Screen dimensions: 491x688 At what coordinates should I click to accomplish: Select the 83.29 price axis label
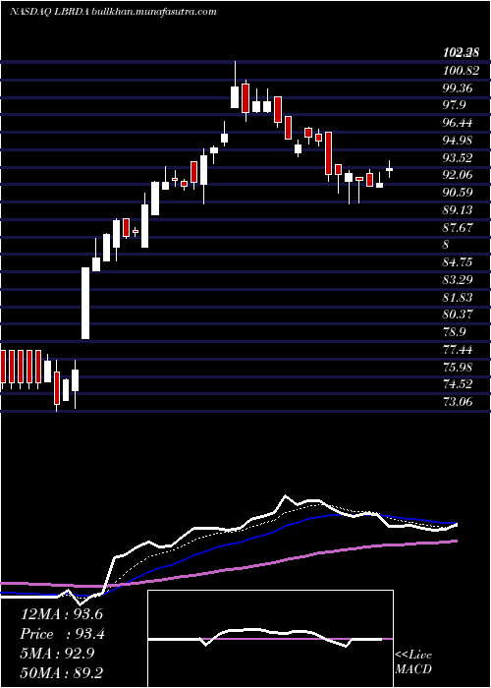(x=458, y=279)
